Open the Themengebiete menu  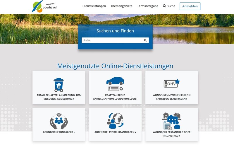pyautogui.click(x=121, y=6)
